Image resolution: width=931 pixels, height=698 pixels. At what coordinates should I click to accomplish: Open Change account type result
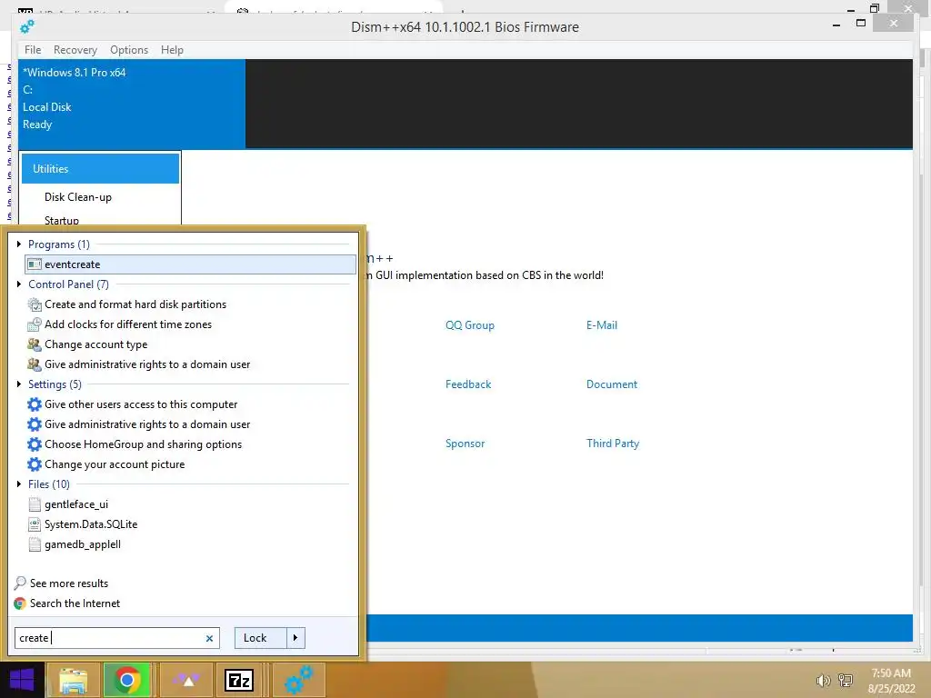96,344
